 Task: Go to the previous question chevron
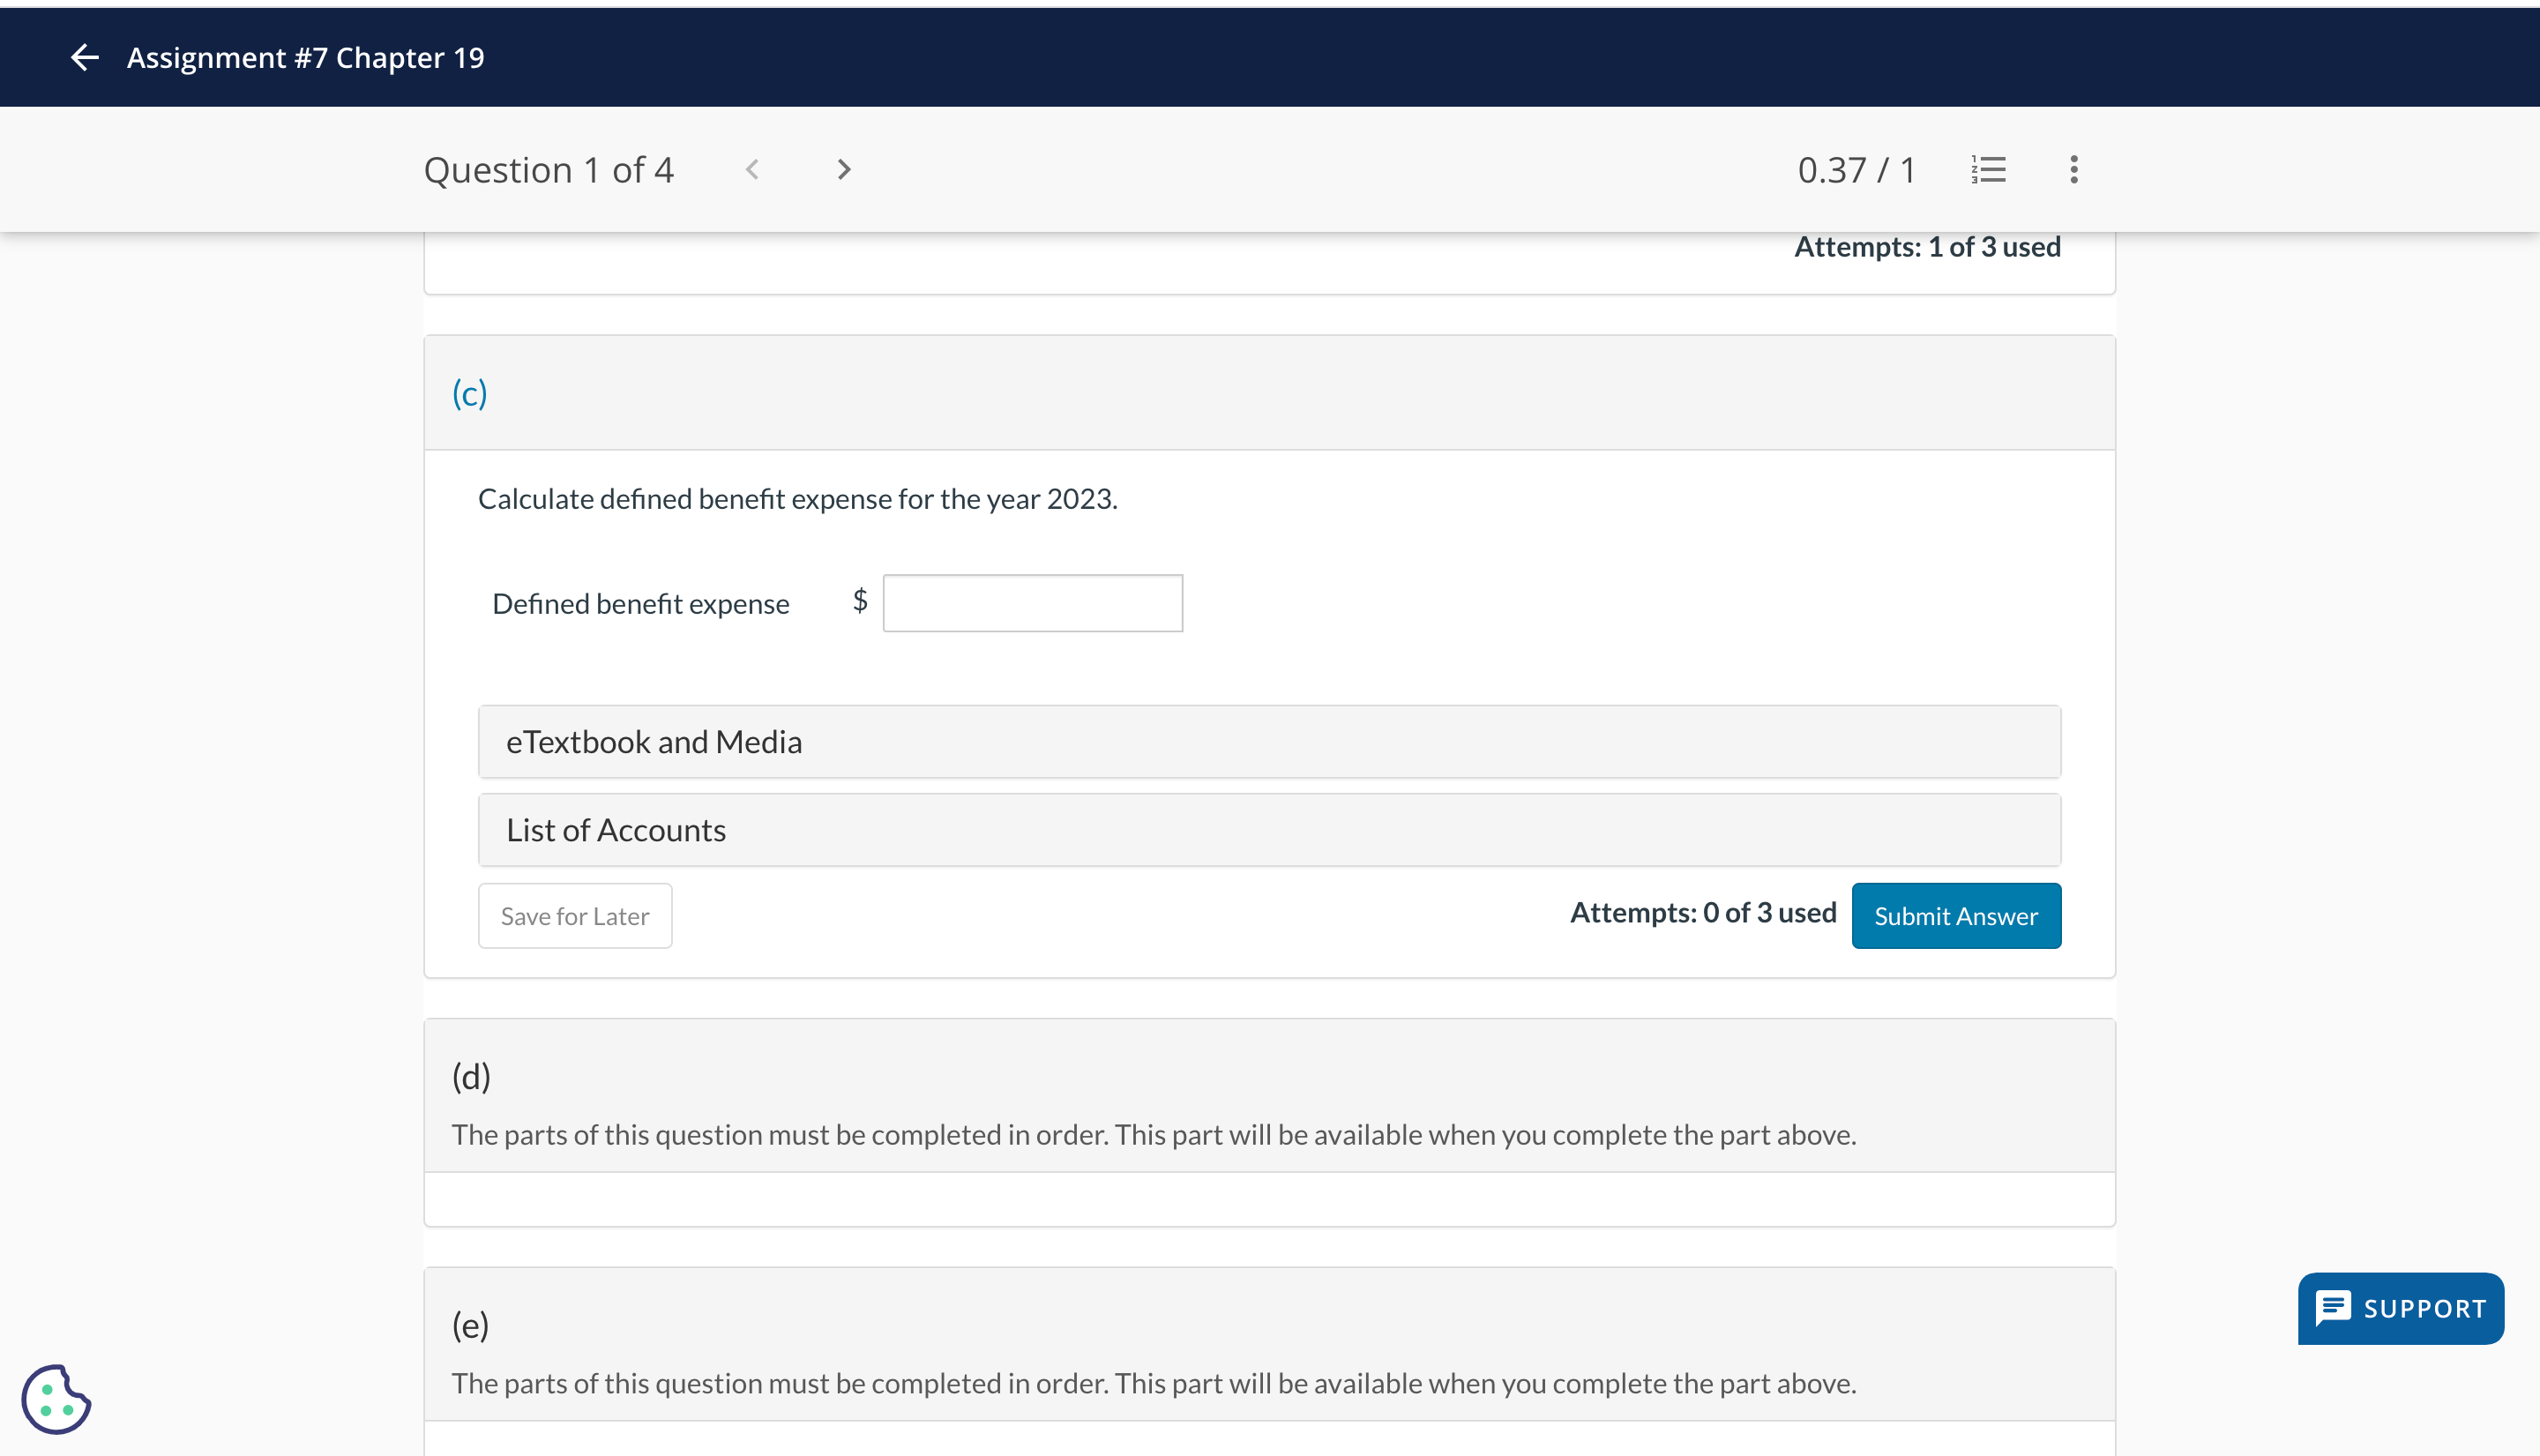[753, 170]
